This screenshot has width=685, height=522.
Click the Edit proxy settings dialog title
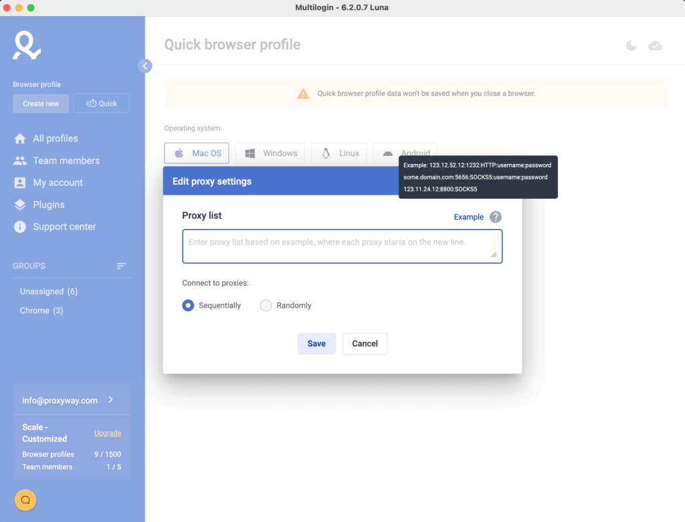point(212,181)
